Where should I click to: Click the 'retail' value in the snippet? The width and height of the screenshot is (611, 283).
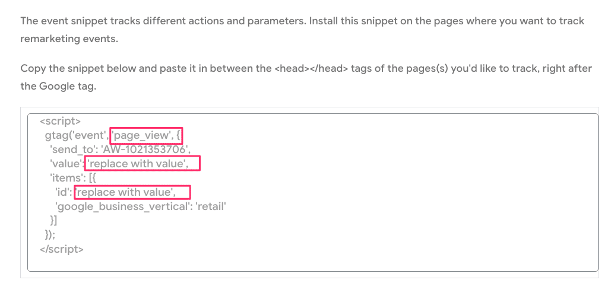pos(212,206)
